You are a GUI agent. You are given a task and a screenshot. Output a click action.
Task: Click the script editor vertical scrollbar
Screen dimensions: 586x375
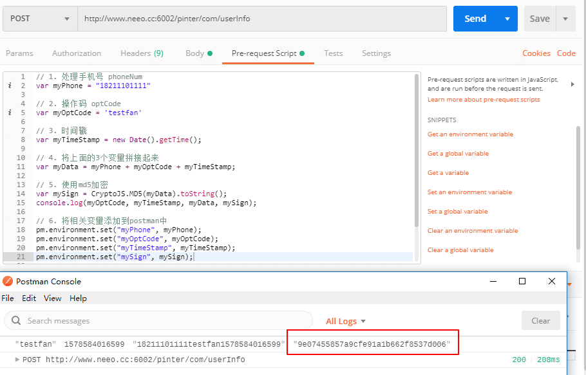pos(417,150)
